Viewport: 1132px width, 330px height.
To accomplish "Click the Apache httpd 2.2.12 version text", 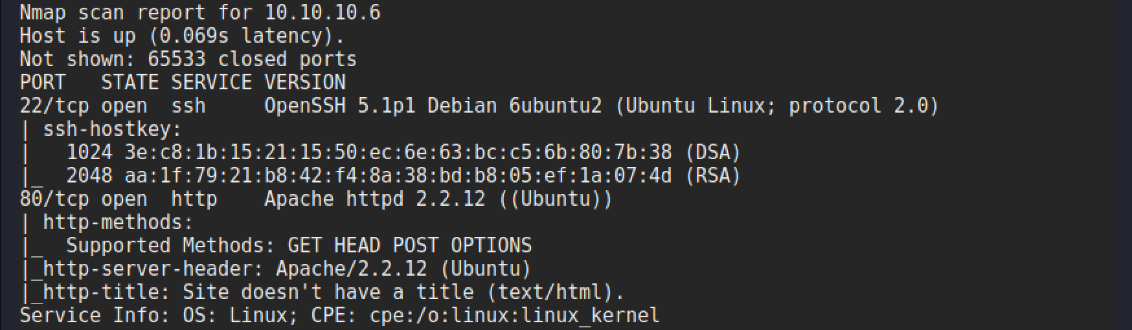I will point(374,199).
